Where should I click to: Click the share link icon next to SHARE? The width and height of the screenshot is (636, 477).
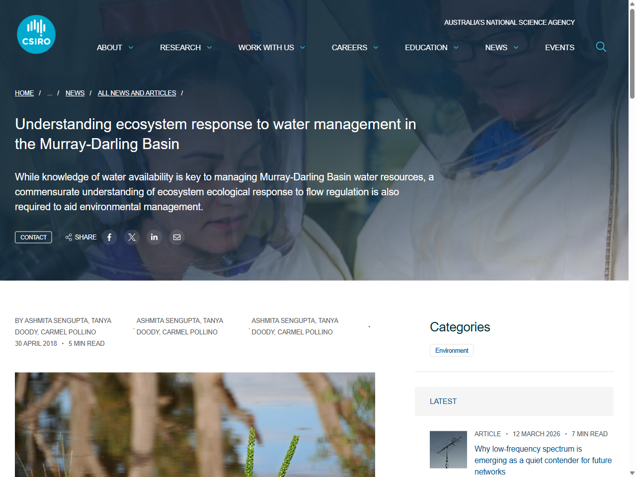[68, 237]
